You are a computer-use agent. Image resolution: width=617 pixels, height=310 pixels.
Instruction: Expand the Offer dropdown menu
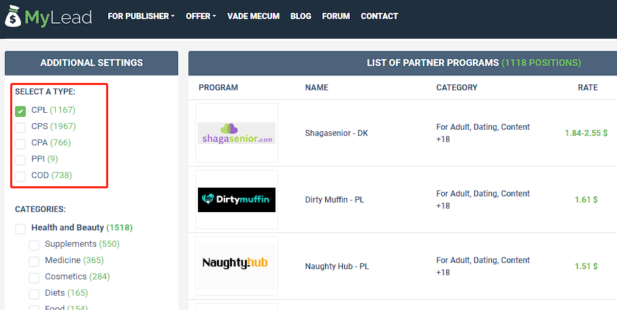pyautogui.click(x=201, y=16)
